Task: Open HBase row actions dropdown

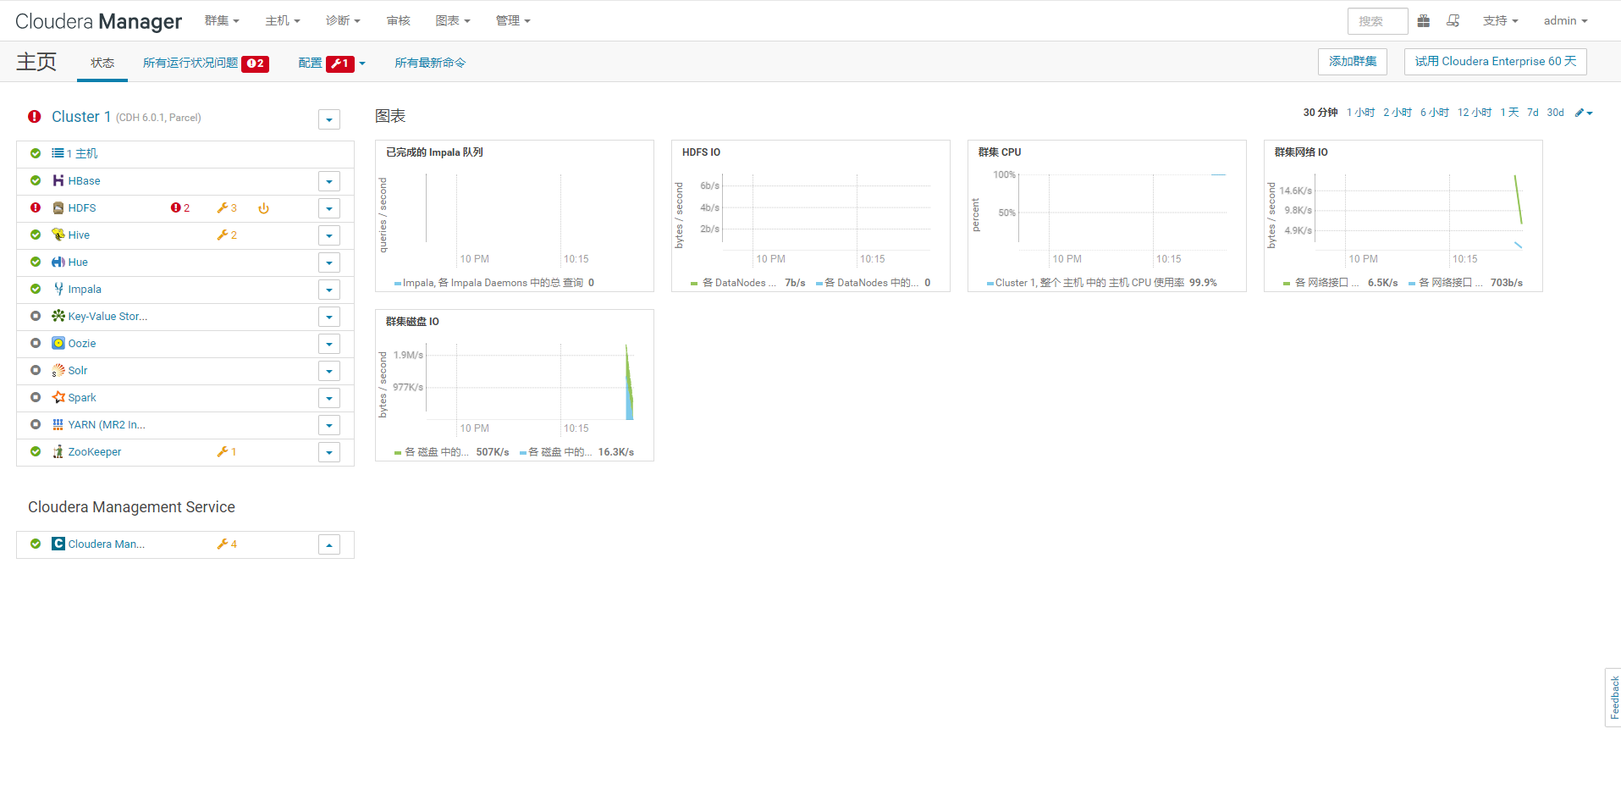Action: 329,181
